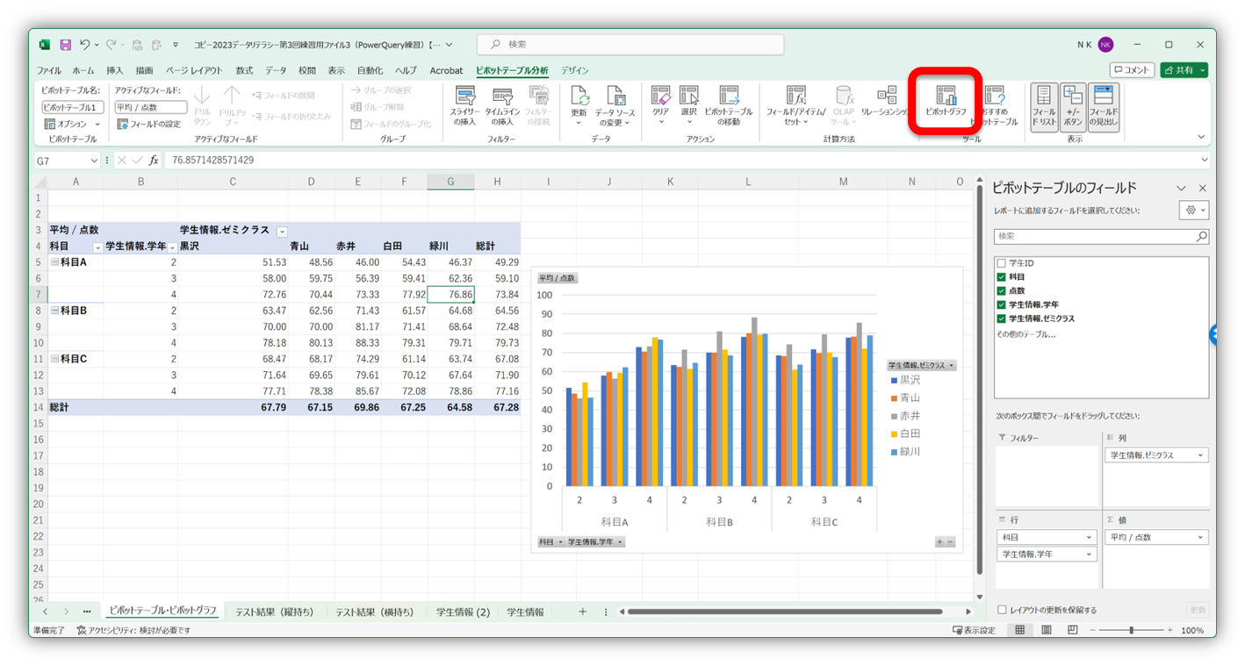Viewport: 1245px width, 666px height.
Task: Switch to Normal view in status bar
Action: (1019, 630)
